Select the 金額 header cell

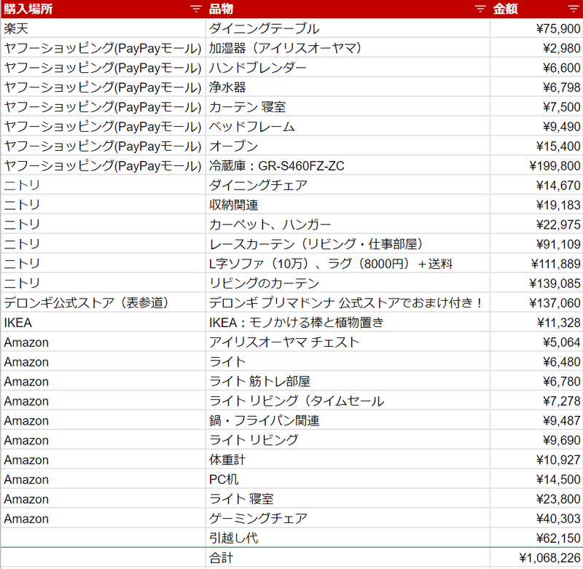pos(536,9)
